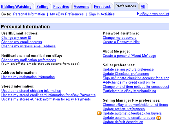Change end of item notices link
Screen dimensions: 169x125
[x=136, y=87]
